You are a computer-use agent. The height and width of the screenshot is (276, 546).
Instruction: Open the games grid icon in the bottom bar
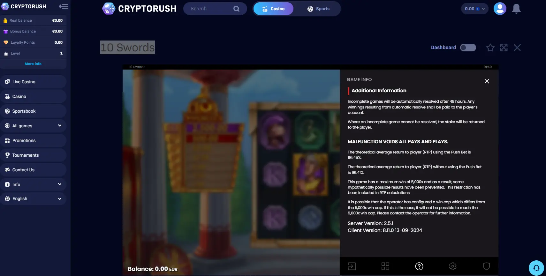tap(385, 266)
